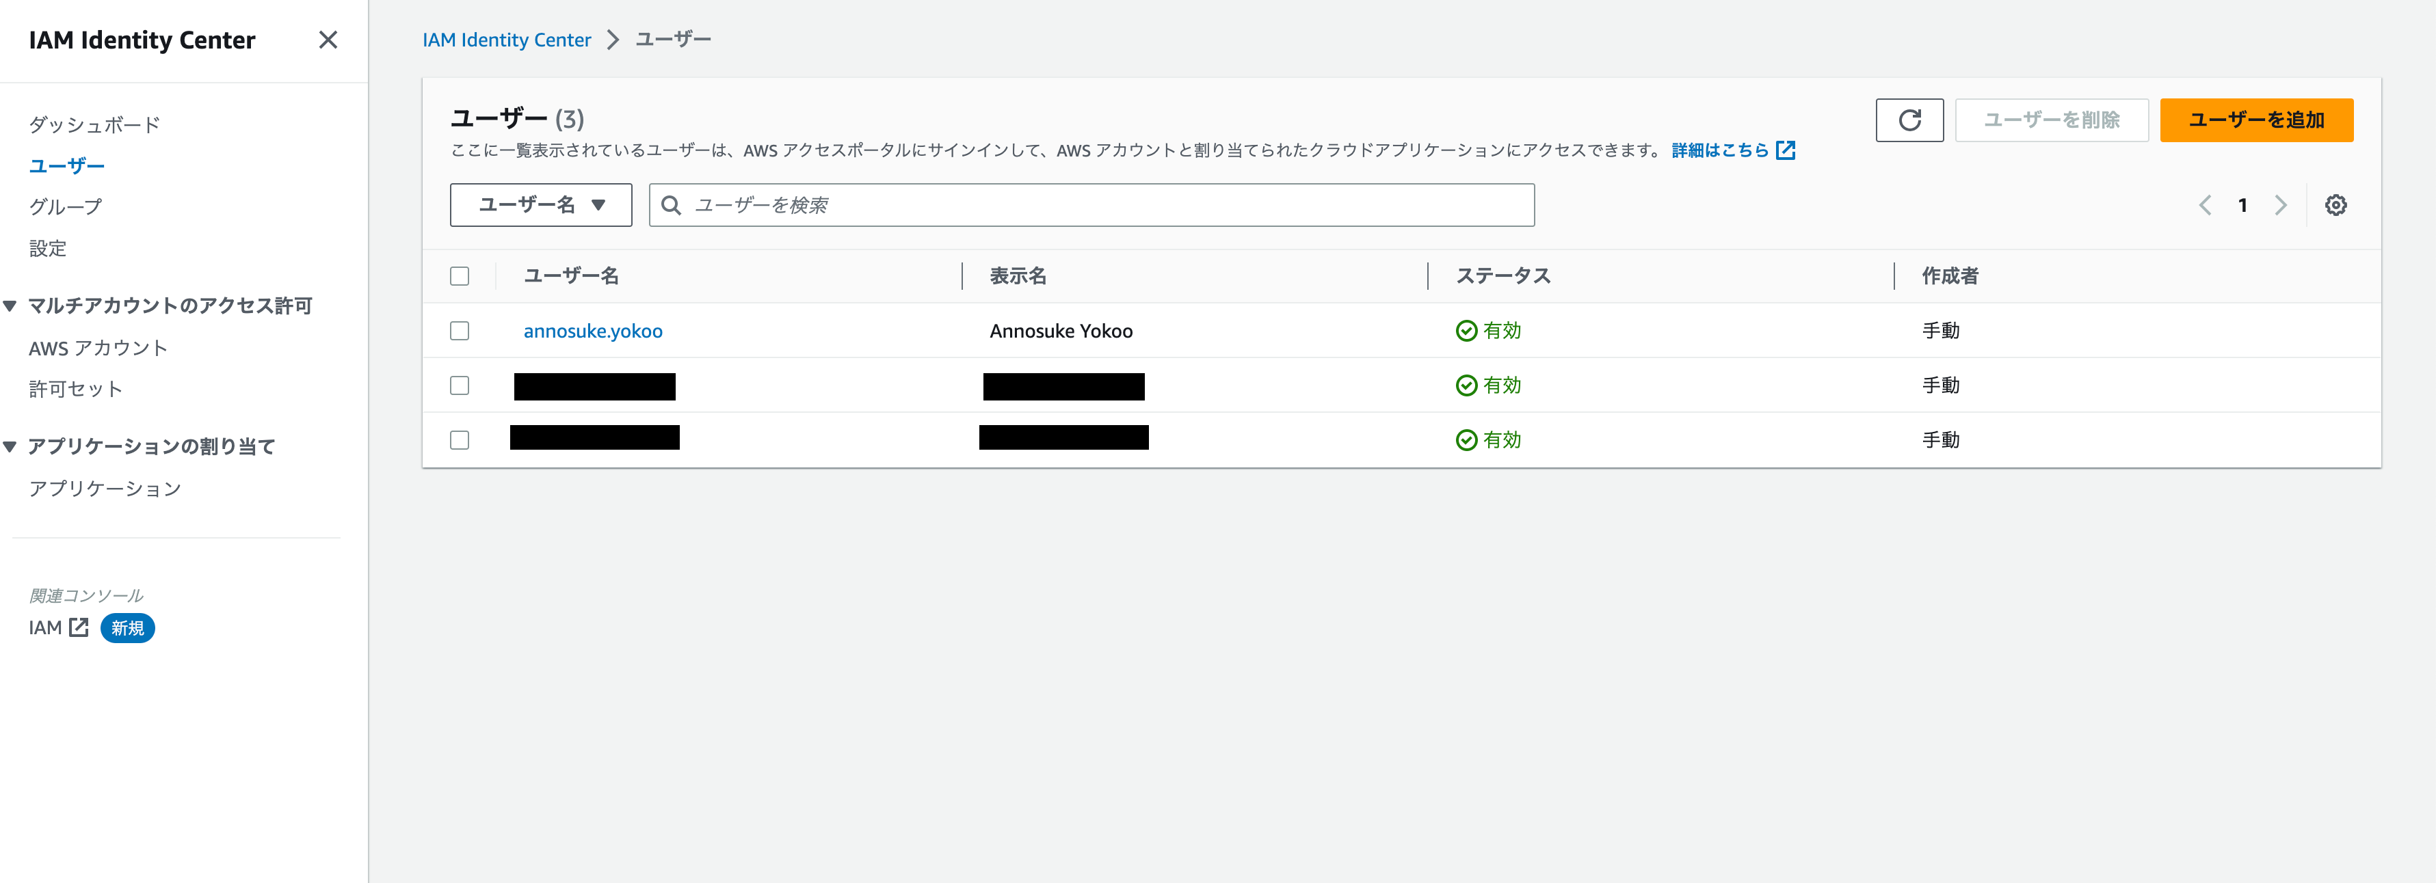This screenshot has height=883, width=2436.
Task: Click the next page arrow
Action: tap(2281, 204)
